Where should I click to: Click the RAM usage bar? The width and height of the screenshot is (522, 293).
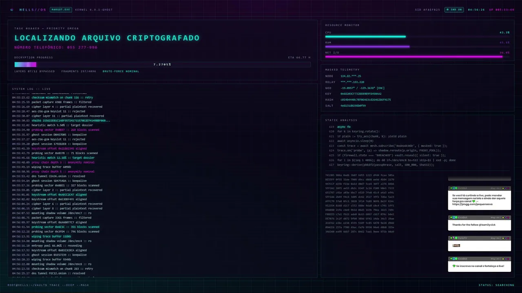click(x=417, y=47)
